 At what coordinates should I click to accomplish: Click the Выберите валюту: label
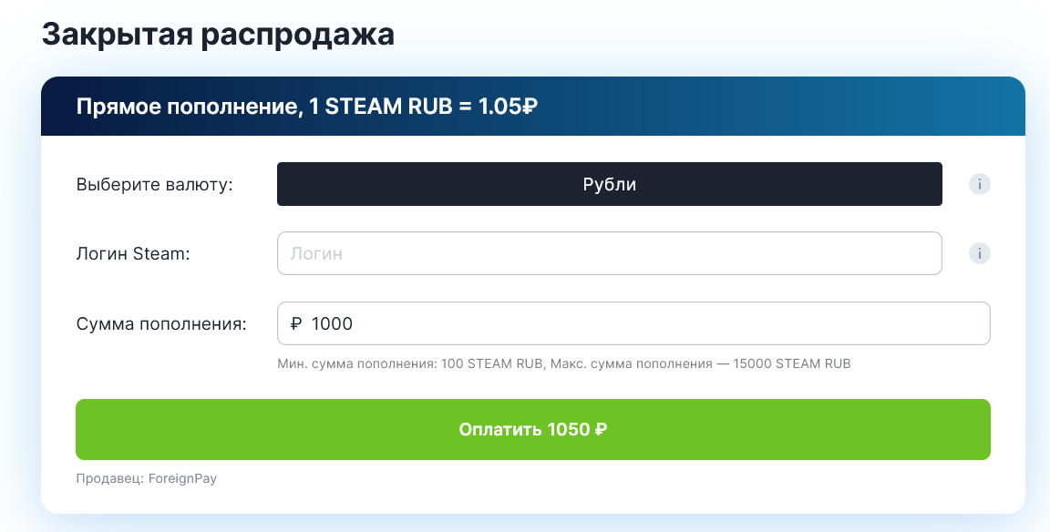[155, 184]
